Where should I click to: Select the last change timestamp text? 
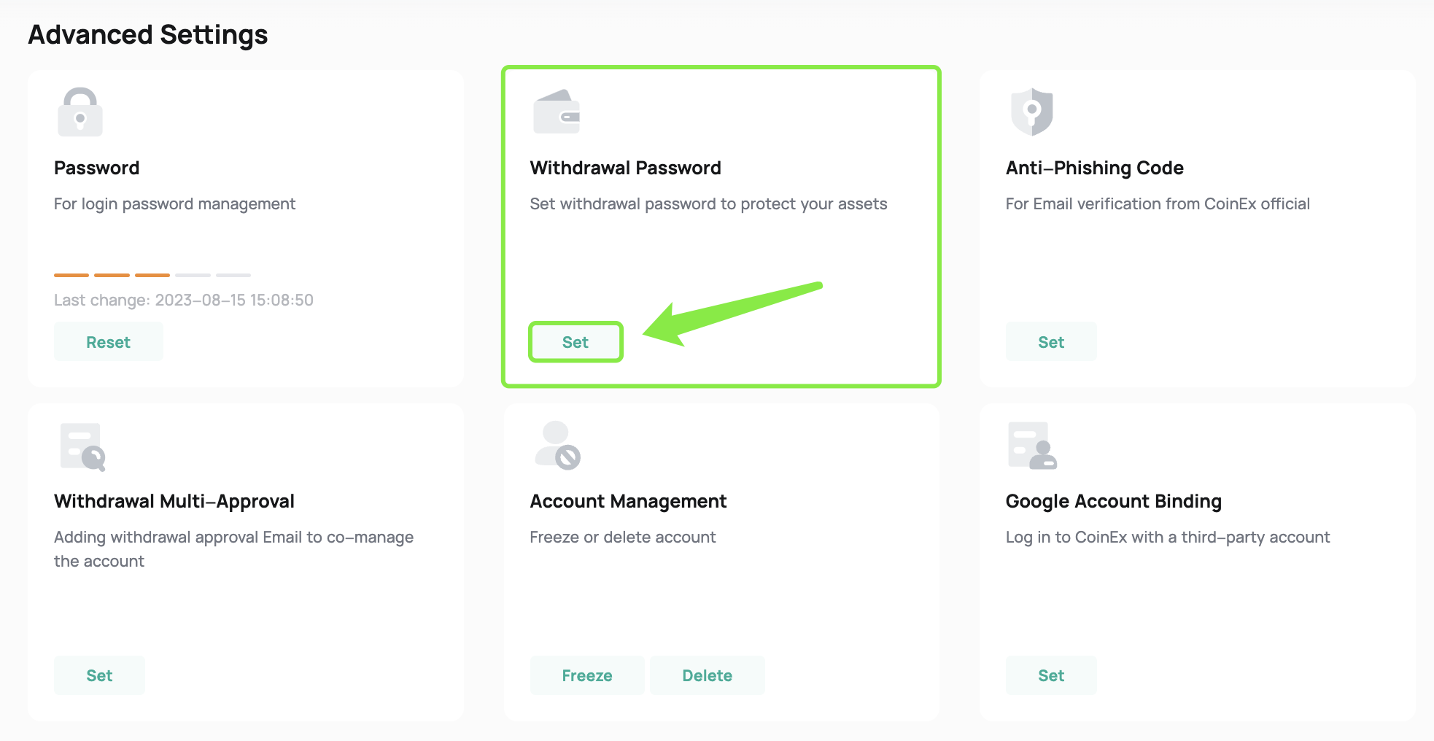tap(183, 300)
